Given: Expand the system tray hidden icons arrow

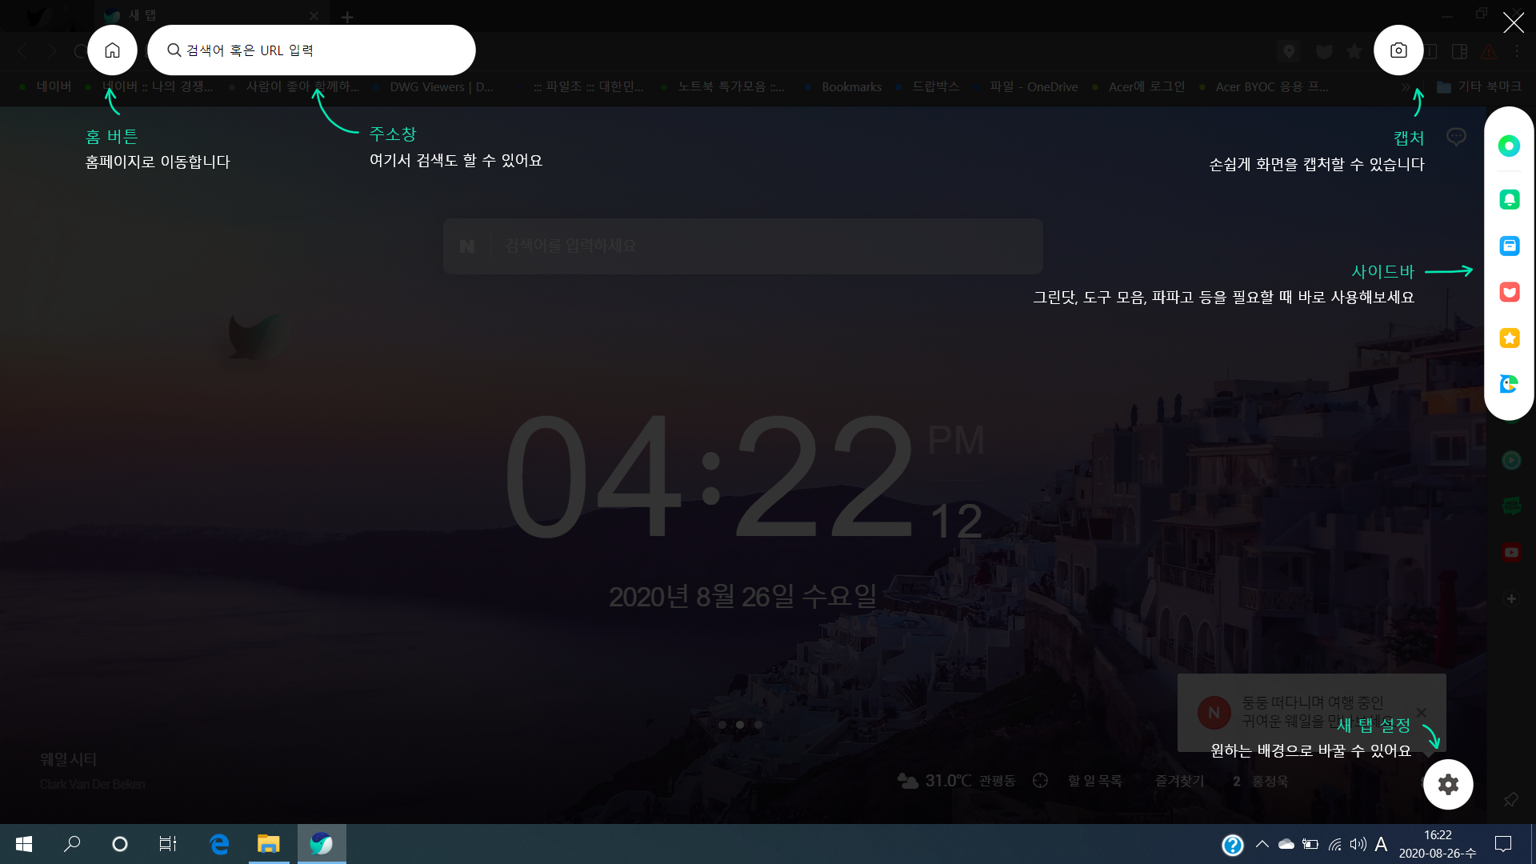Looking at the screenshot, I should pyautogui.click(x=1262, y=844).
